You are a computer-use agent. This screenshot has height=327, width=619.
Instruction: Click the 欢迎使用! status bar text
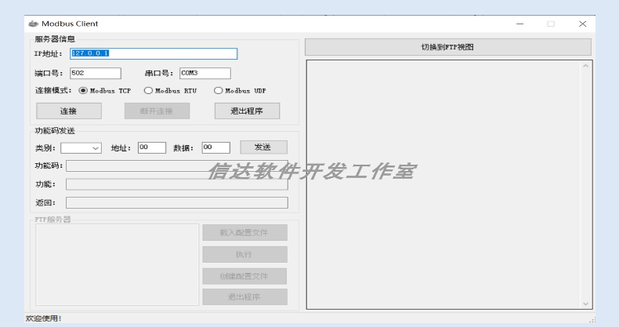(x=43, y=318)
